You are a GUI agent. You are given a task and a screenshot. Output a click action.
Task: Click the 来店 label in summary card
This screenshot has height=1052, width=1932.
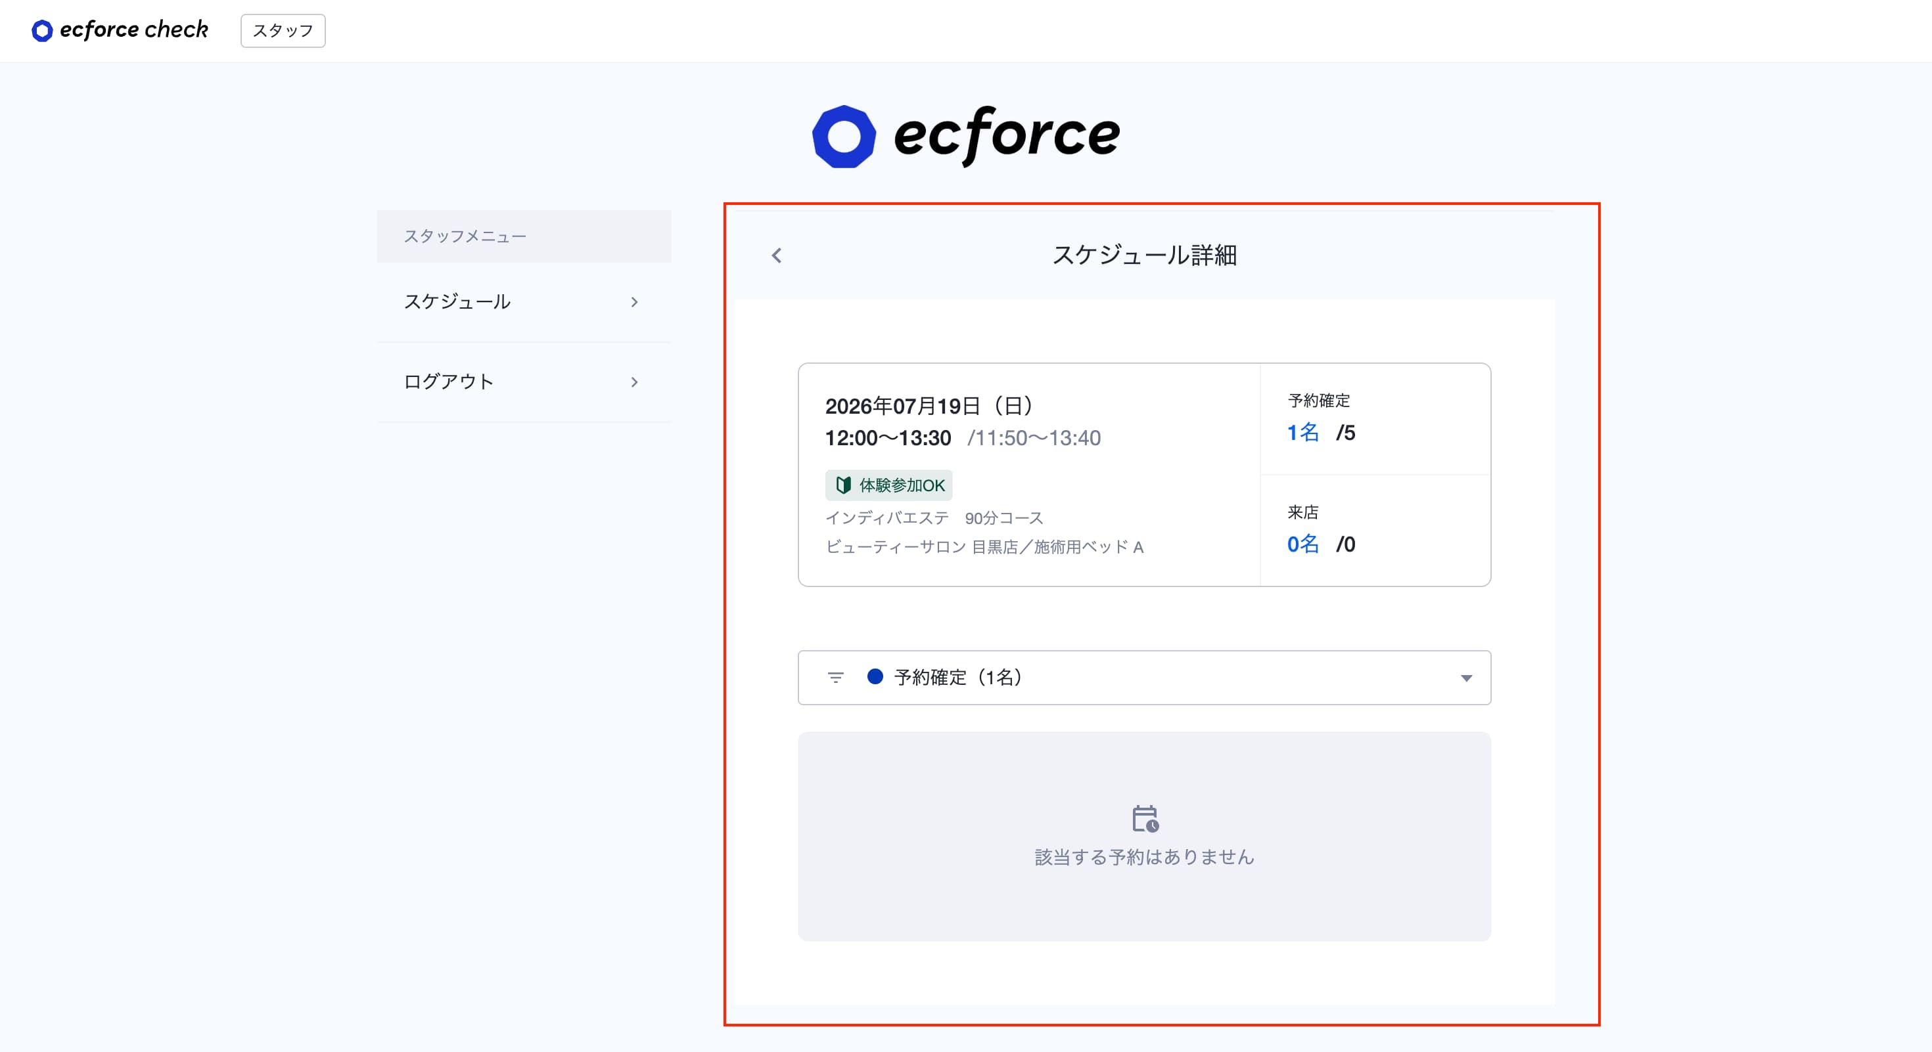point(1302,512)
